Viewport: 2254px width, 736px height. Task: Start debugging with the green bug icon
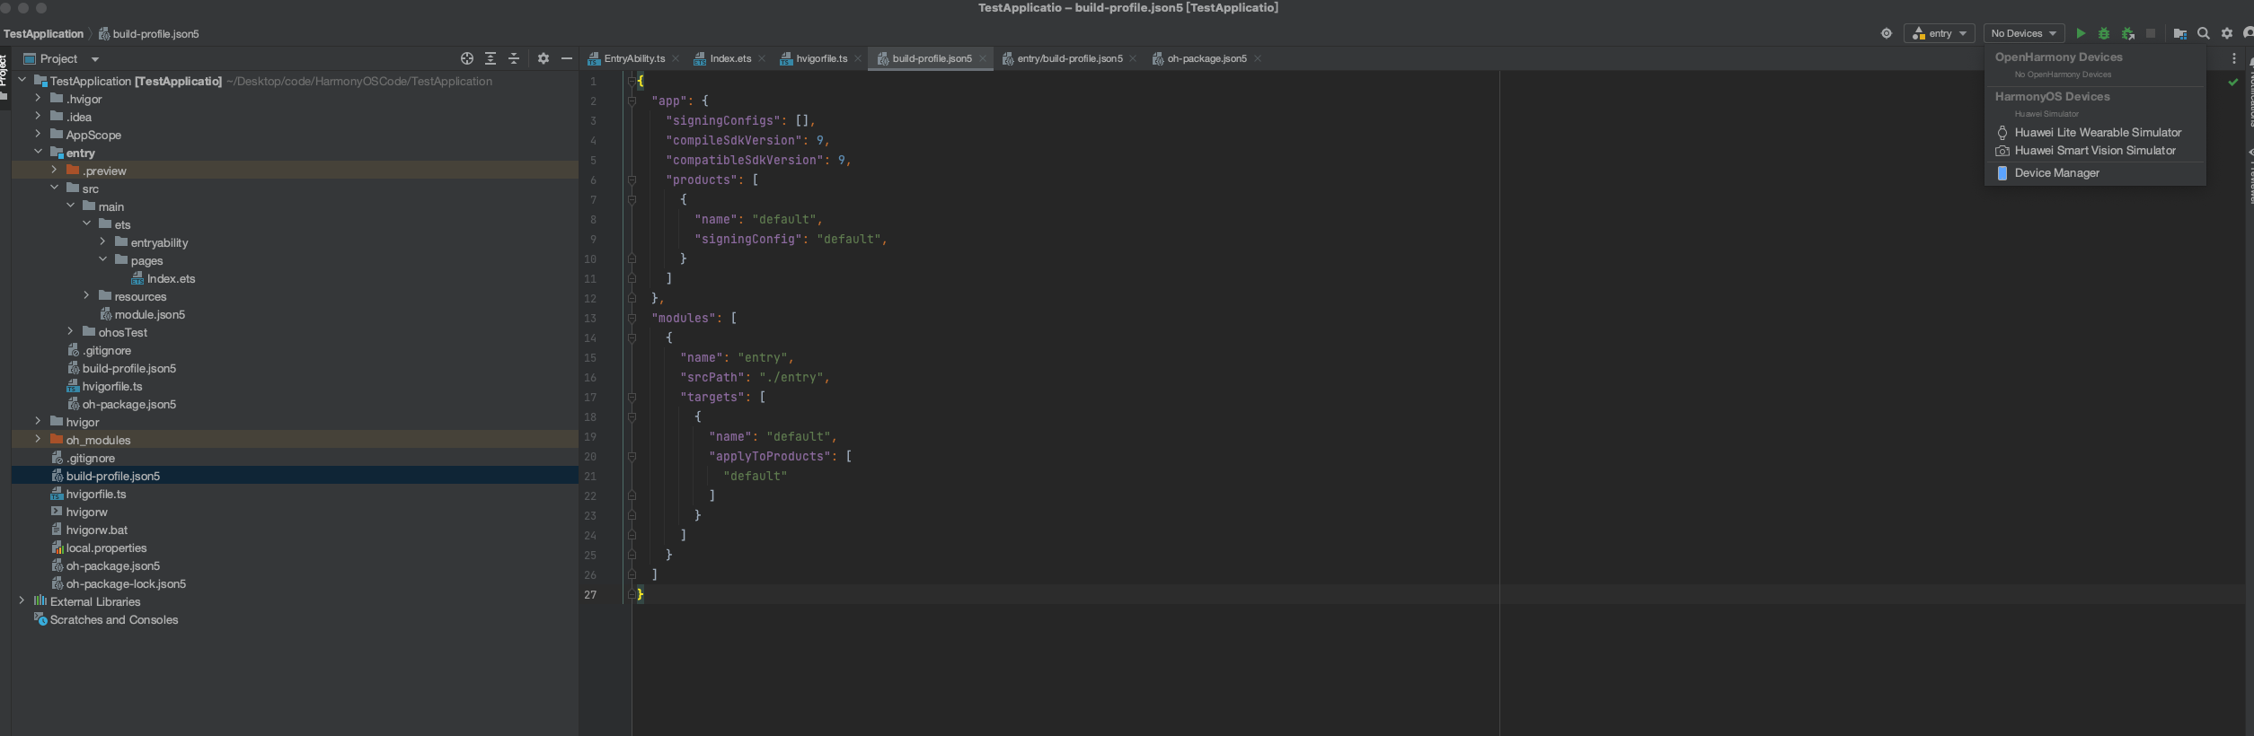2104,33
